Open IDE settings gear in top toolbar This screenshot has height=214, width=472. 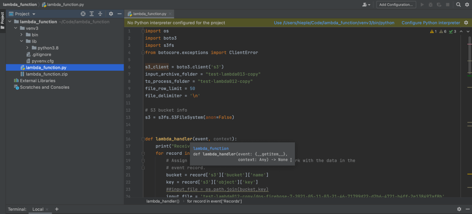point(467,5)
